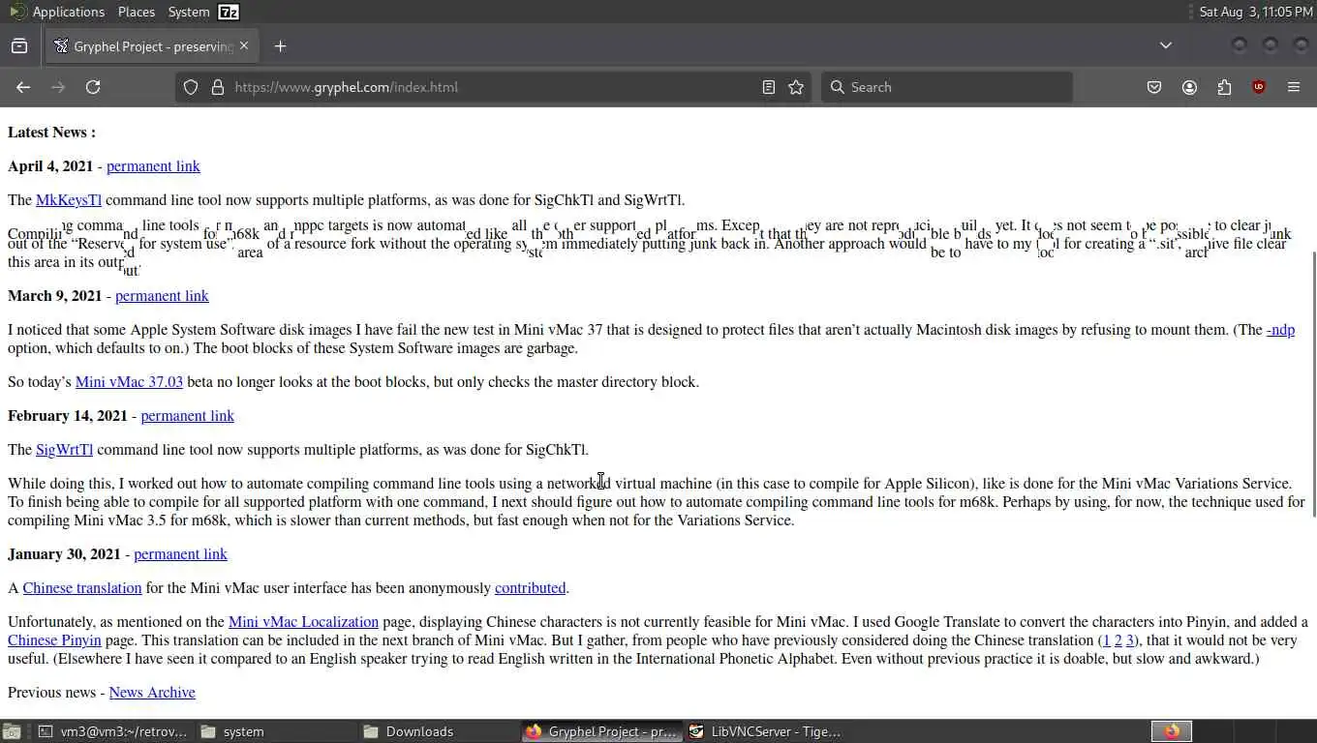The image size is (1317, 743).
Task: Switch to the Downloads folder window
Action: (x=439, y=731)
